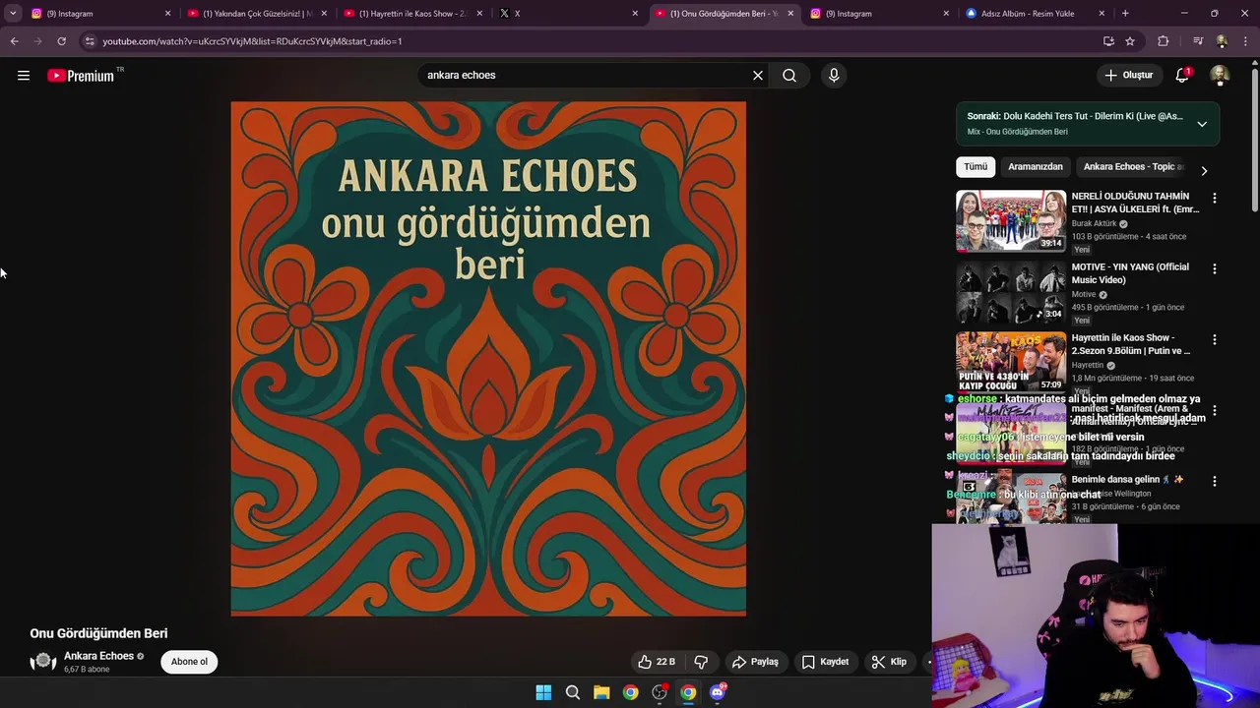
Task: Open more options for Benimle dansa gelinn video
Action: point(1215,481)
